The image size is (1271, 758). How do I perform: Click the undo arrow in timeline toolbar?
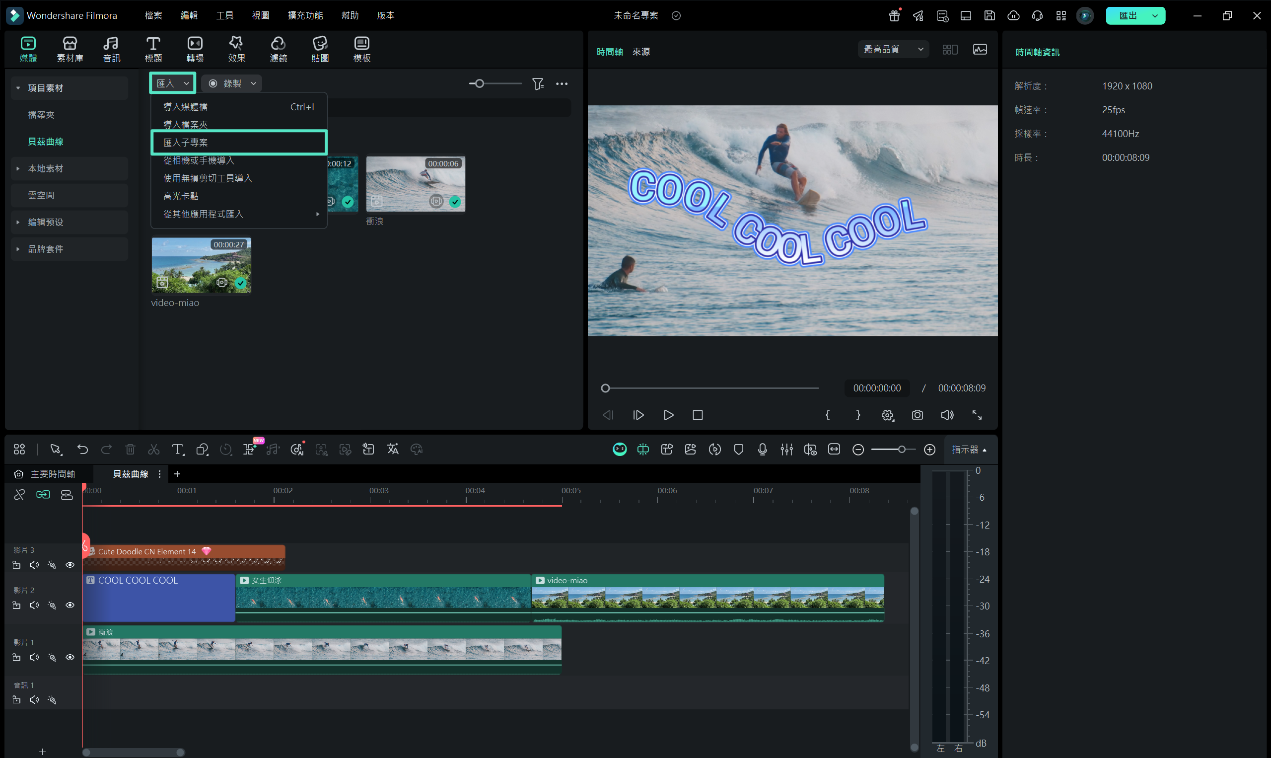82,450
